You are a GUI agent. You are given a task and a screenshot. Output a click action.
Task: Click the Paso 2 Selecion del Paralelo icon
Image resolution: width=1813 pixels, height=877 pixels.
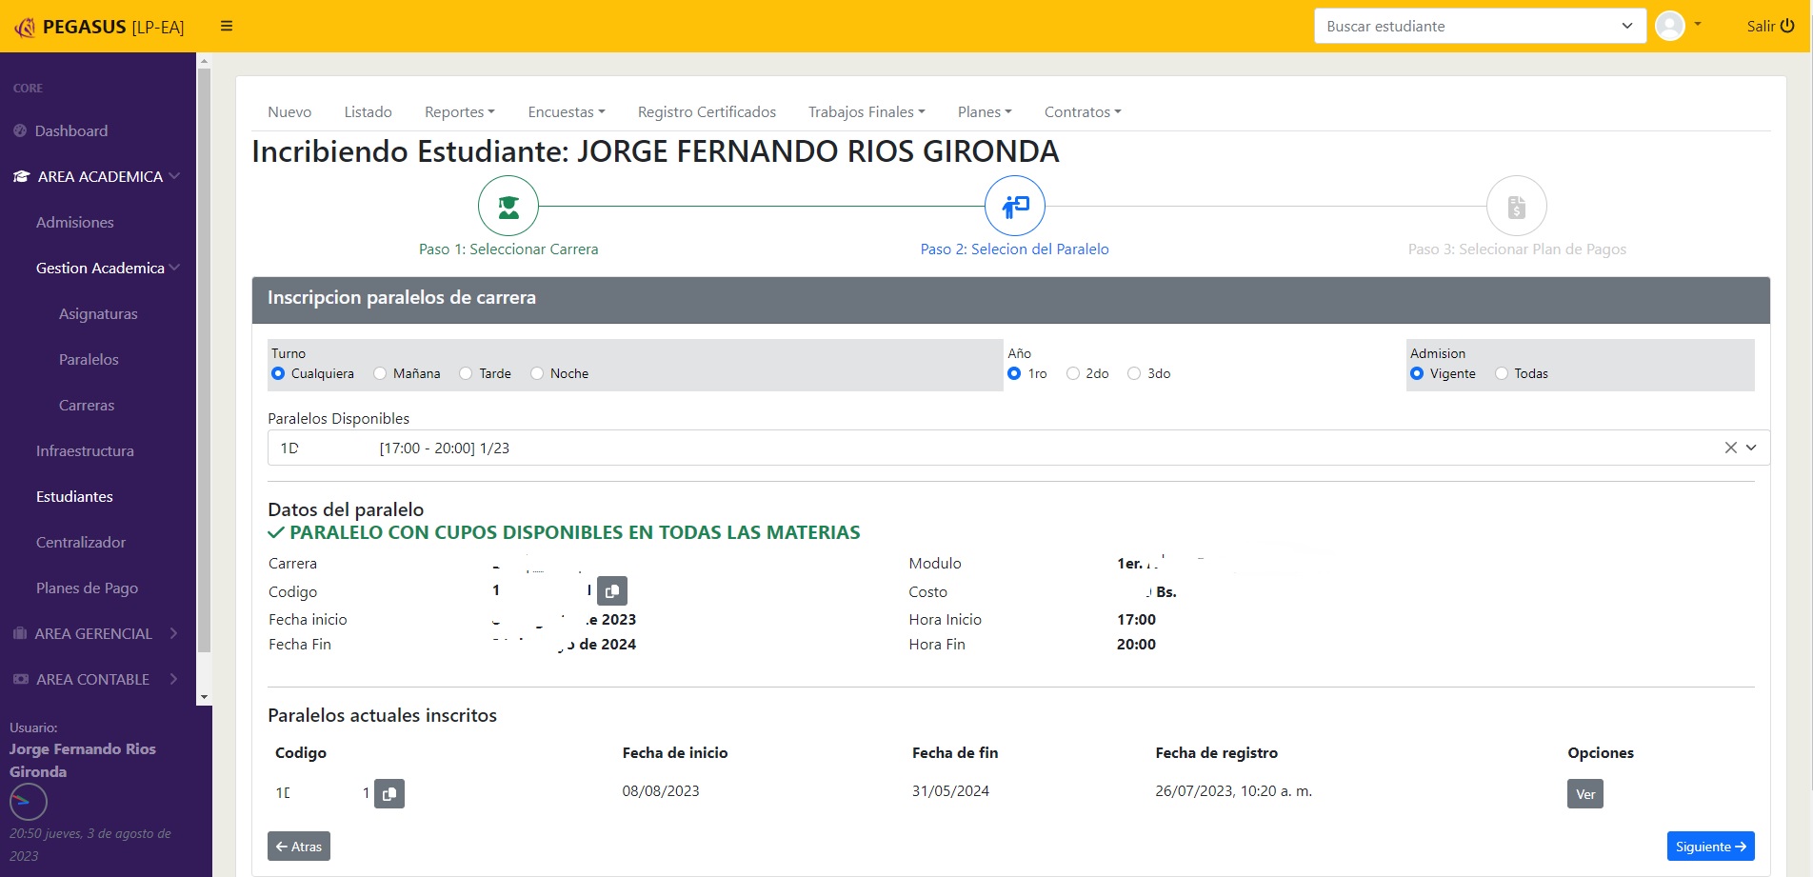click(1014, 206)
